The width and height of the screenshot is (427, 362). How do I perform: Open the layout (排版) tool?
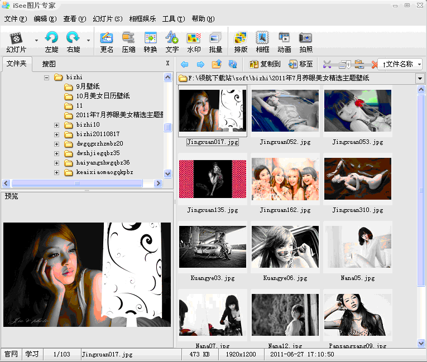tap(241, 42)
